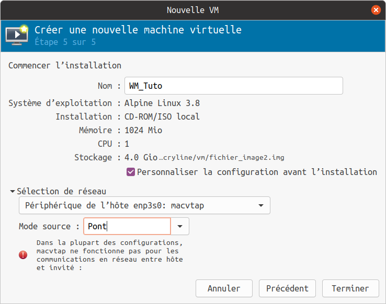Click Terminer to finish VM creation

350,288
